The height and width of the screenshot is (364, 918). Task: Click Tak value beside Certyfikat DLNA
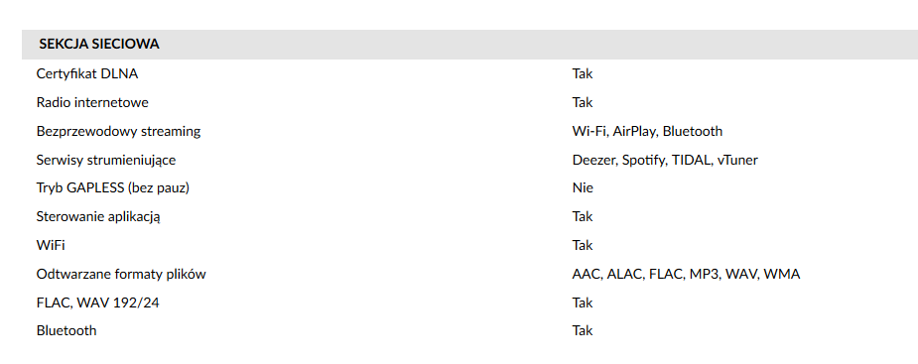point(583,73)
